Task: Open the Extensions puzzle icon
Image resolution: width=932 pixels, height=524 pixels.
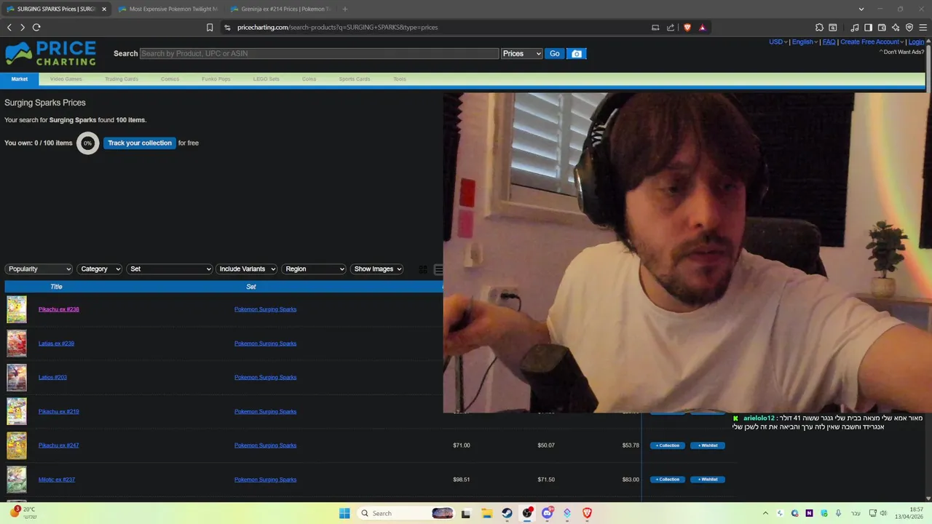Action: [x=819, y=28]
